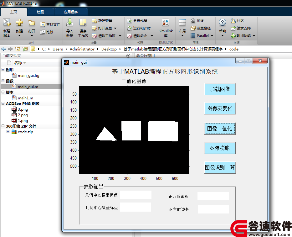Click 保存工作区 (Save Workspace) icon

pos(83,23)
